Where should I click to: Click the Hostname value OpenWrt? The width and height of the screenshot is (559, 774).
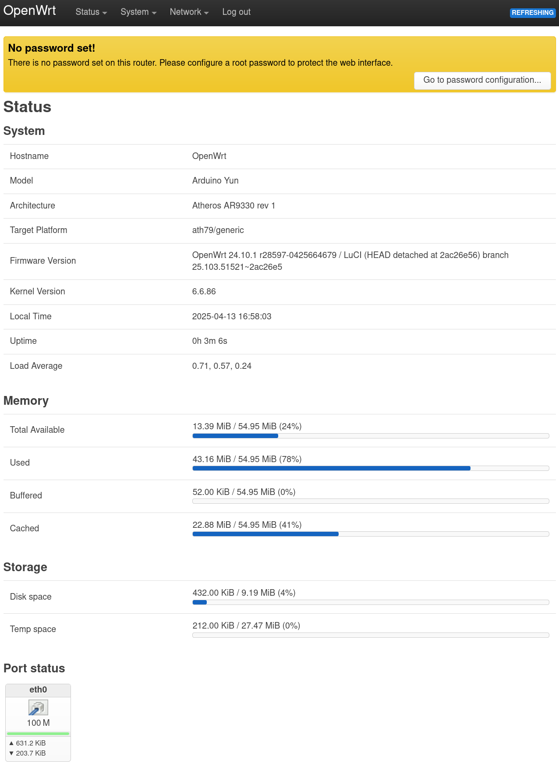[x=209, y=156]
